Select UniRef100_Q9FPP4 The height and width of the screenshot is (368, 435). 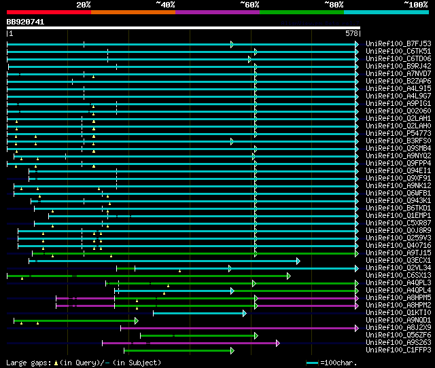click(398, 164)
